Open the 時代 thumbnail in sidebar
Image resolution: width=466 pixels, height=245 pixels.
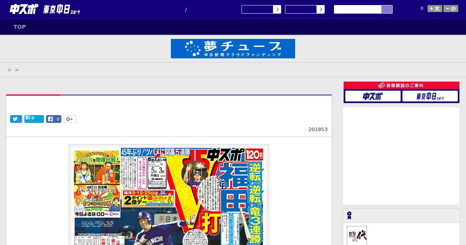357,236
